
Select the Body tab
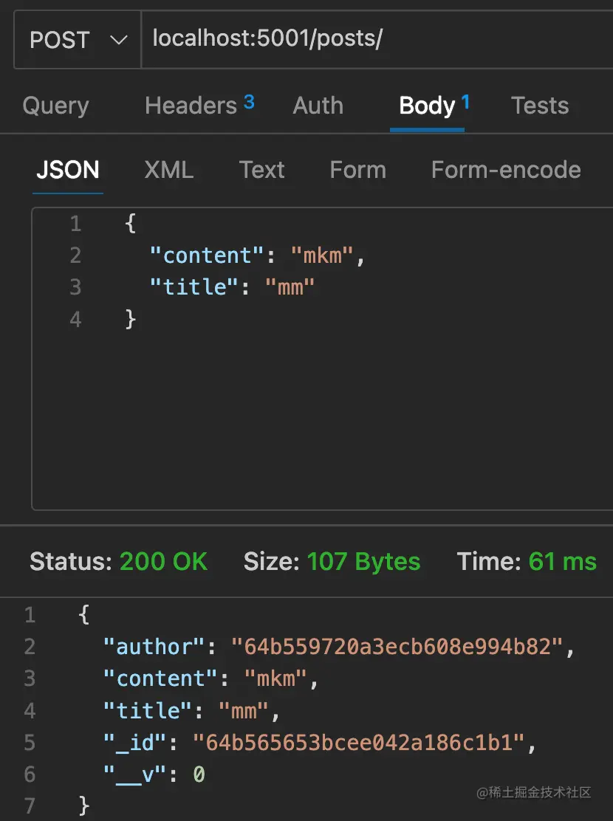pos(427,106)
